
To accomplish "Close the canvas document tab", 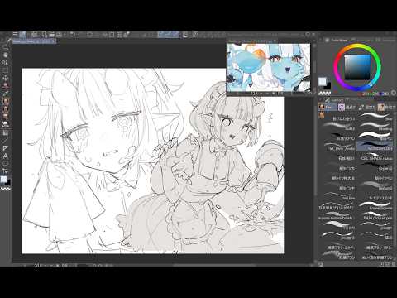I will [x=54, y=41].
